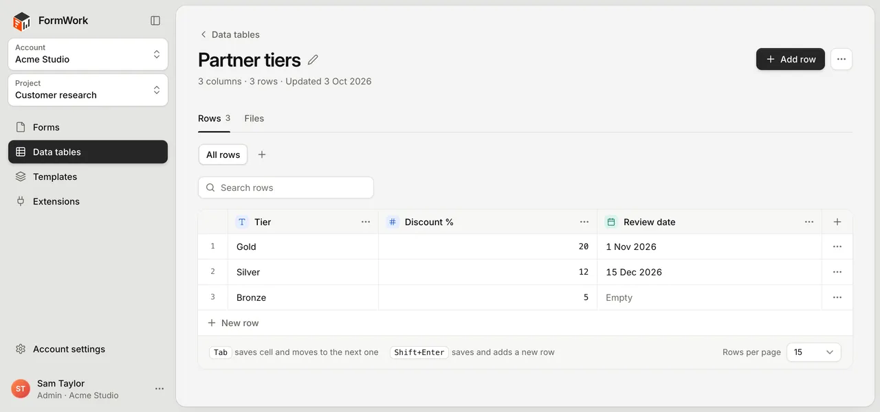Add a new view with plus icon
Viewport: 880px width, 412px height.
click(262, 154)
